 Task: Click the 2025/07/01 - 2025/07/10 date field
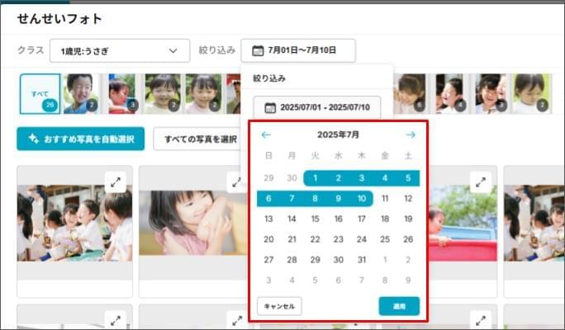click(x=317, y=108)
